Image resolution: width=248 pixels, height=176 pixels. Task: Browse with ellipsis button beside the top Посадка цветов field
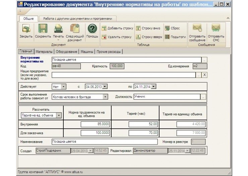[204, 60]
